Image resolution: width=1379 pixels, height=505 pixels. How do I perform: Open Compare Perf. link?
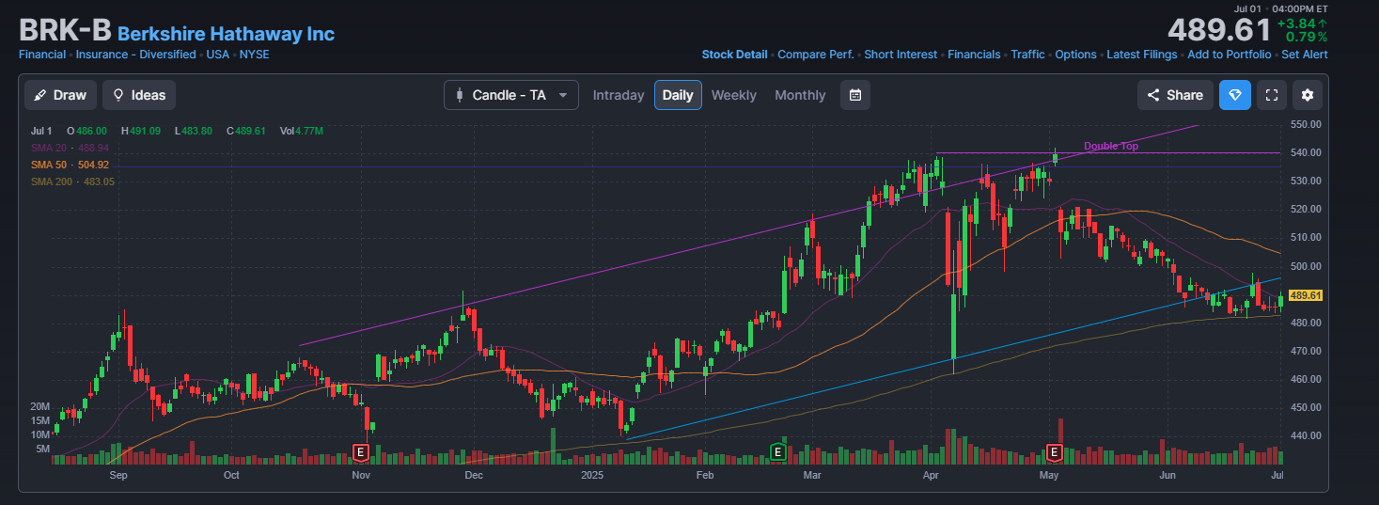(815, 55)
